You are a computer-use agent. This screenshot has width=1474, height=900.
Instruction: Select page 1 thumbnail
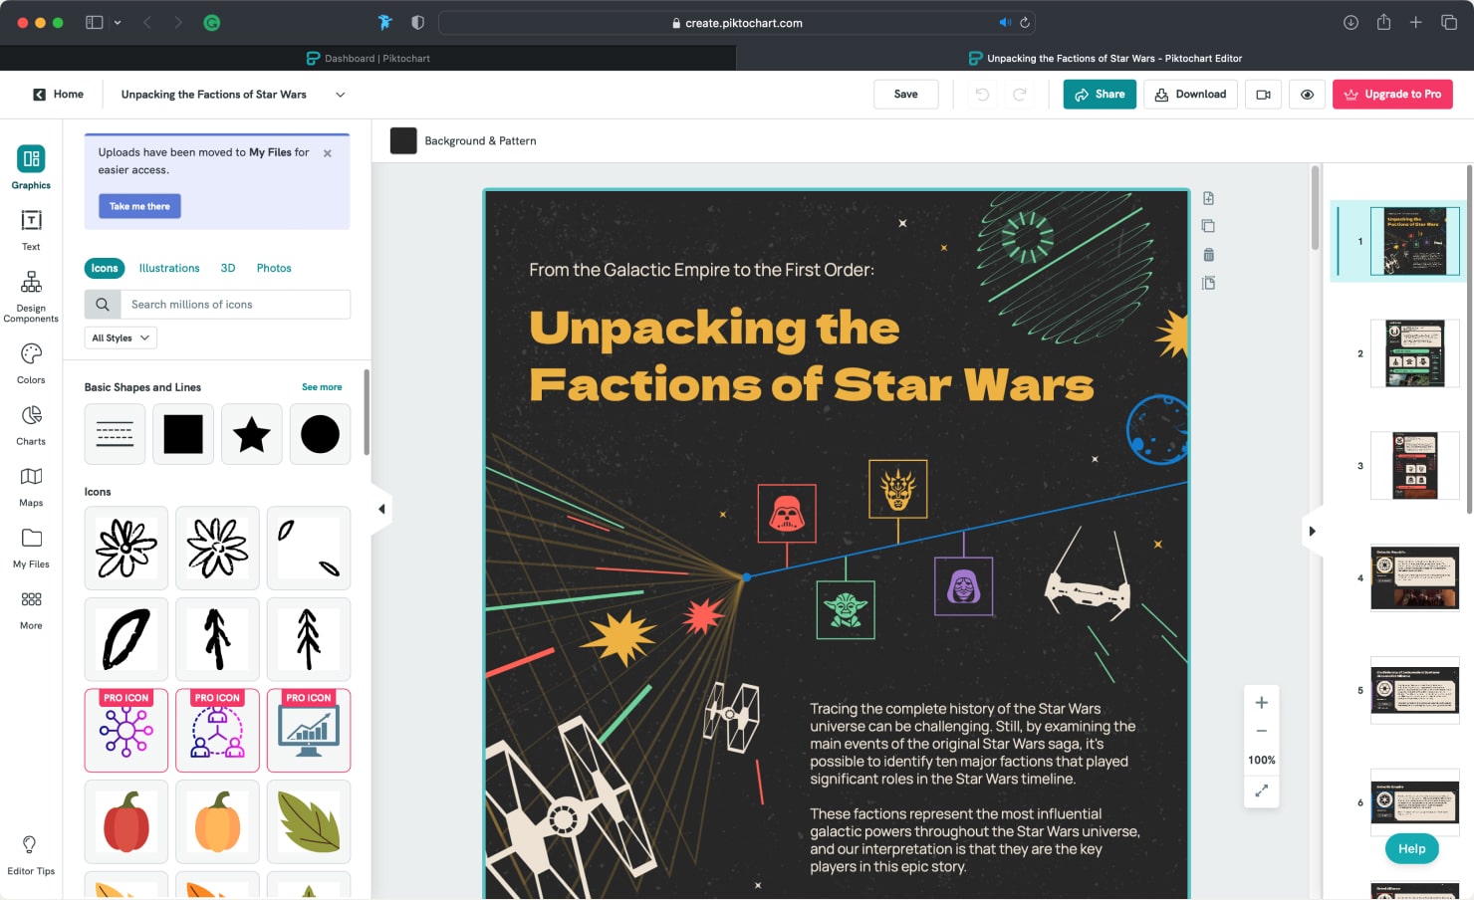[1414, 241]
